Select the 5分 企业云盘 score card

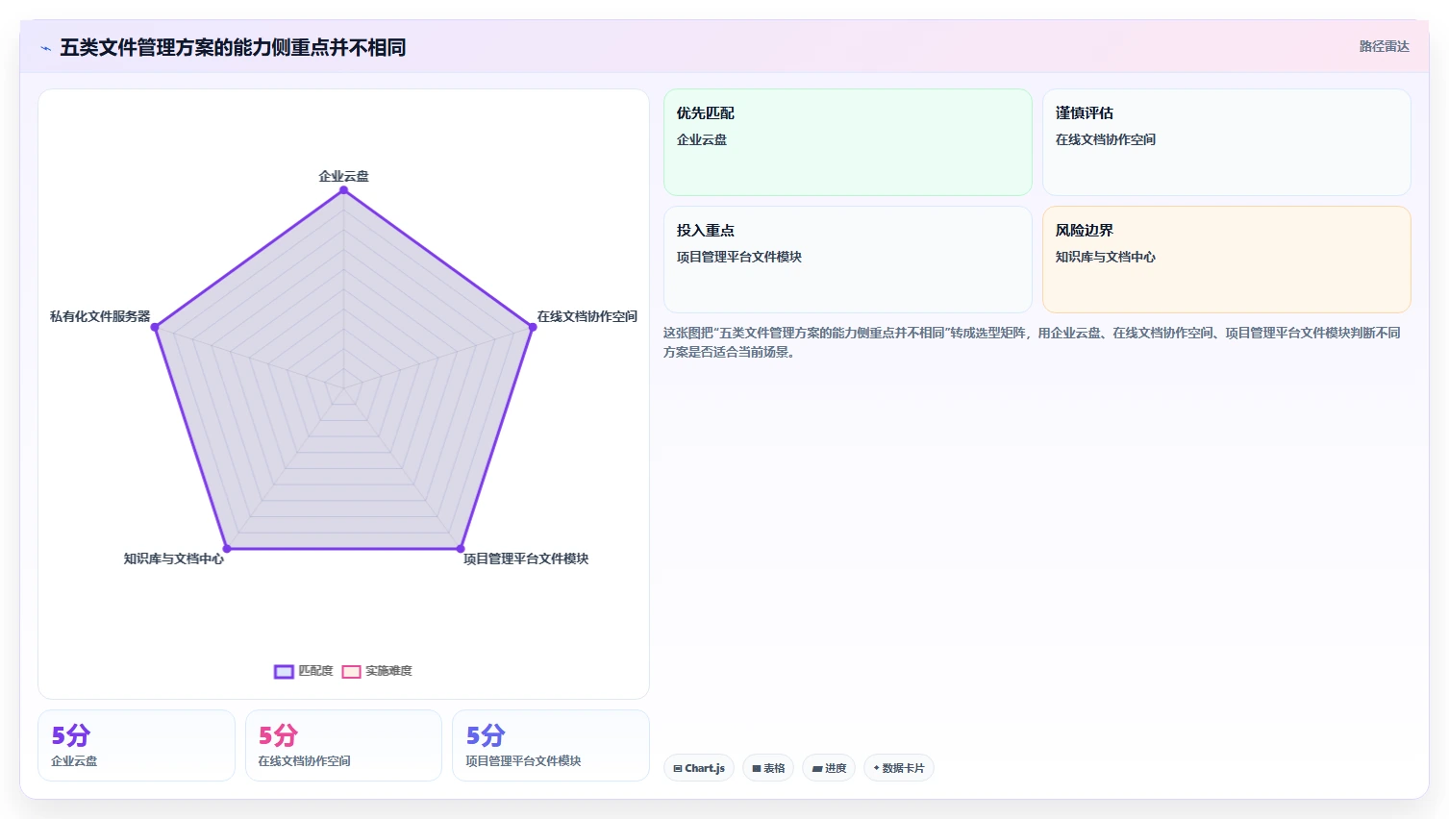pyautogui.click(x=137, y=746)
